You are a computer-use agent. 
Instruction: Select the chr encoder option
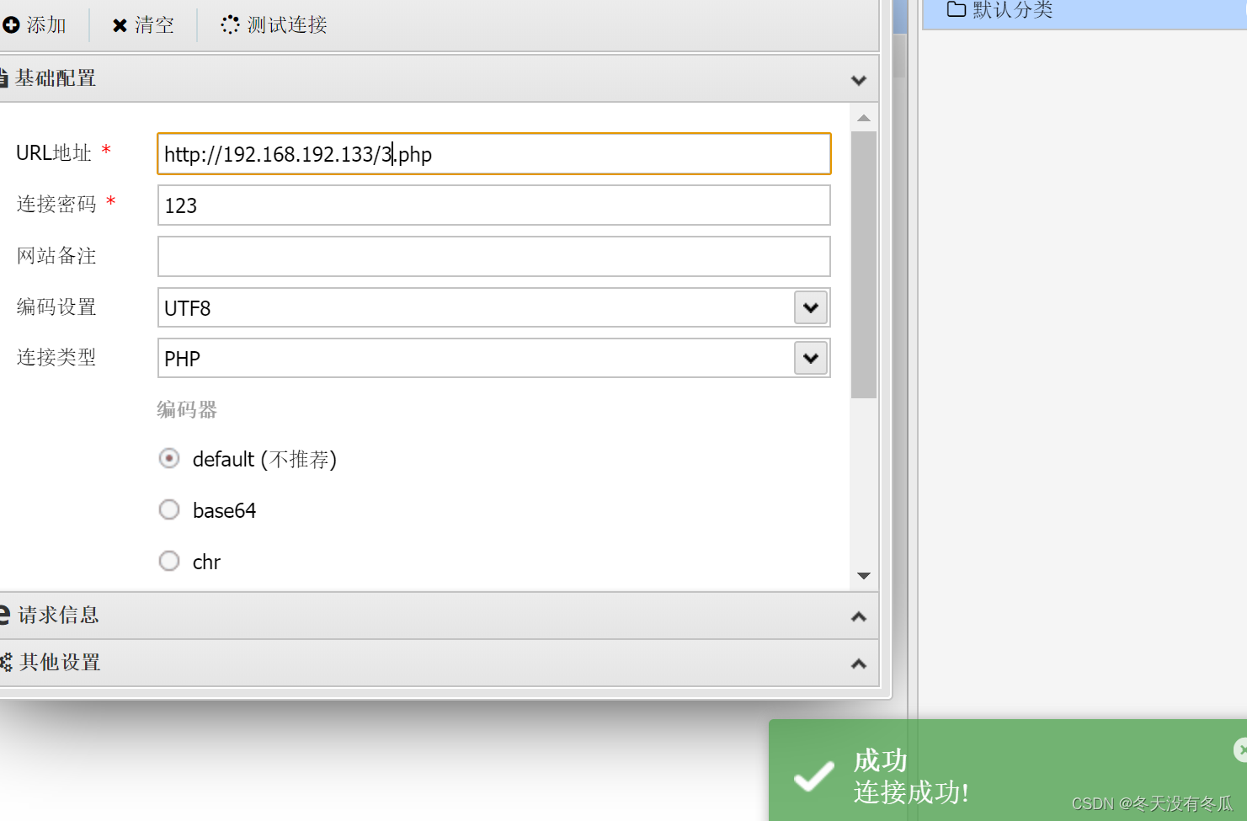point(169,561)
